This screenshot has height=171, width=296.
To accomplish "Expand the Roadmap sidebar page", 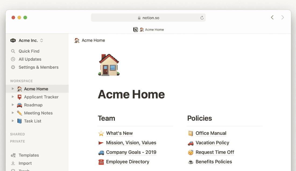I will click(x=13, y=105).
